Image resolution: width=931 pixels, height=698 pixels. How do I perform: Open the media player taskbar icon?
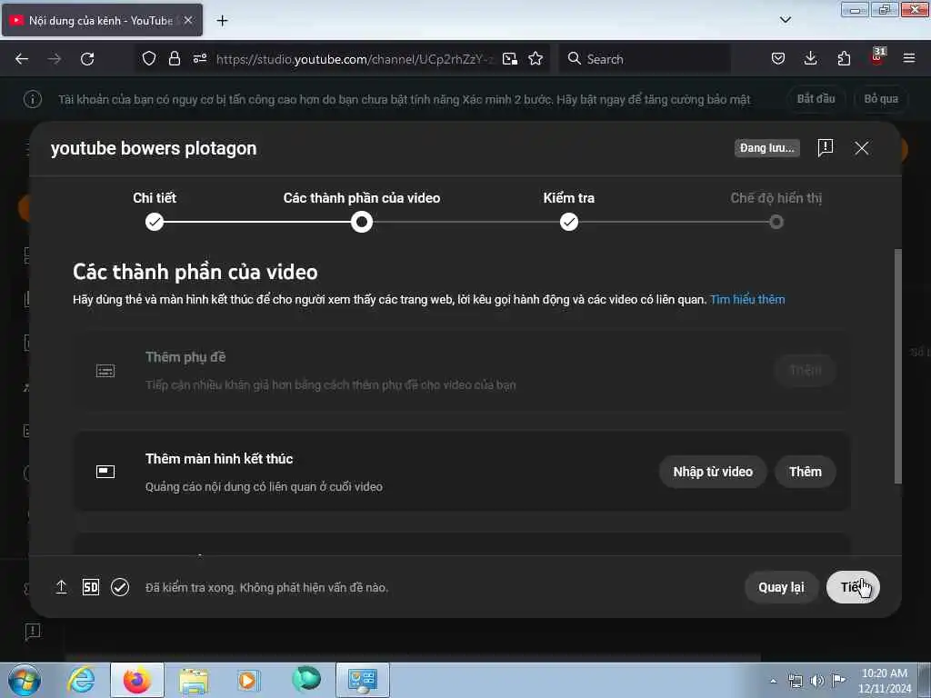248,680
